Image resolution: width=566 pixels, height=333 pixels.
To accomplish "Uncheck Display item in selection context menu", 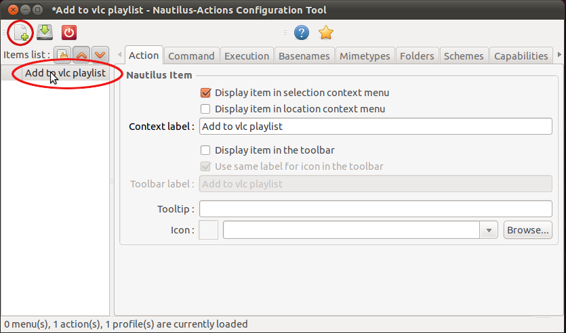I will (x=206, y=93).
